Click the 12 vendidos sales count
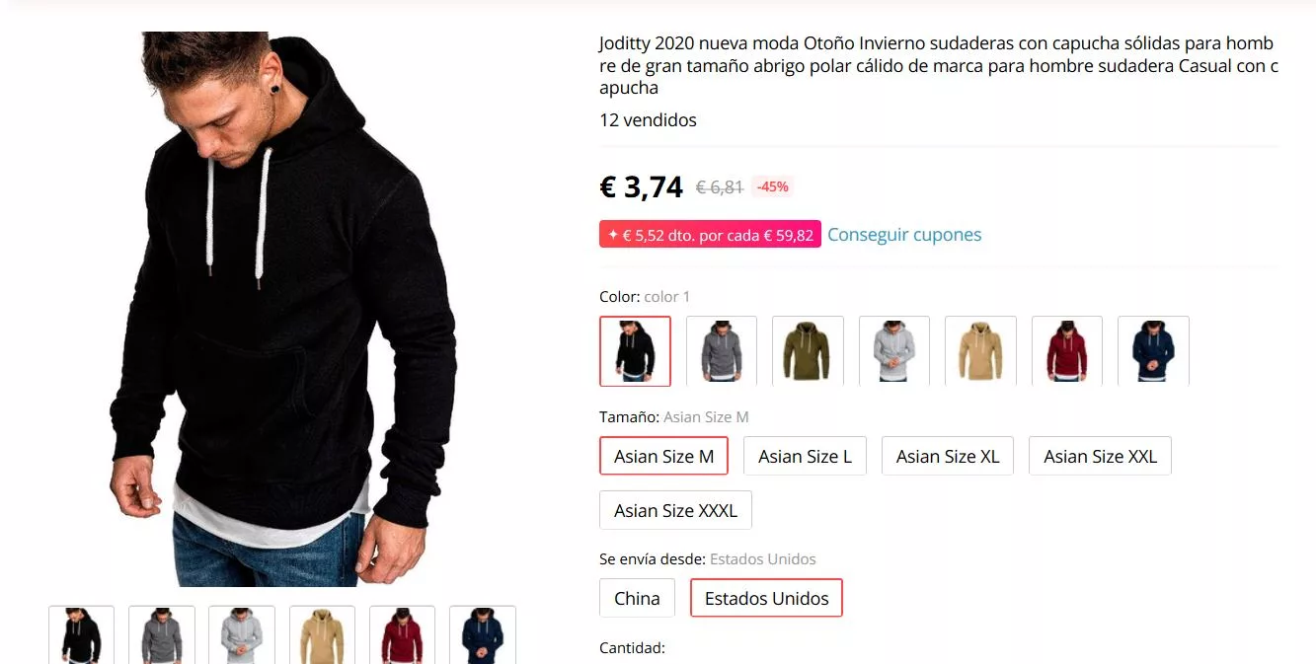The image size is (1316, 664). click(647, 119)
